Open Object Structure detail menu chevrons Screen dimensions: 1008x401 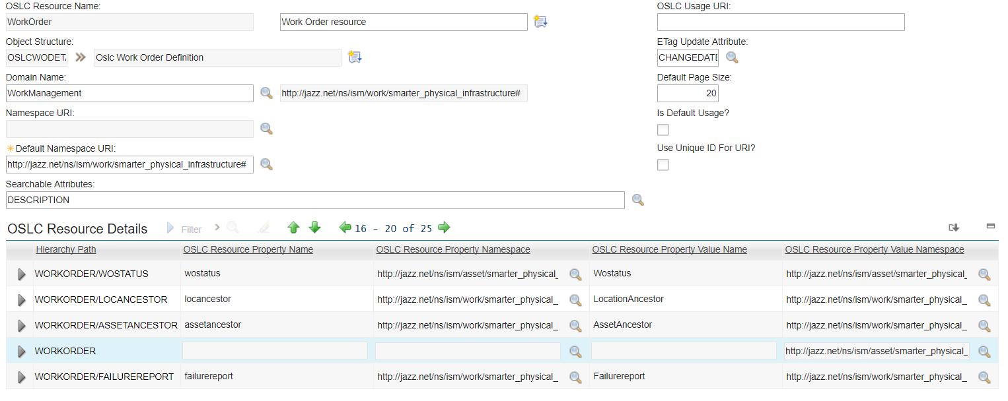81,57
